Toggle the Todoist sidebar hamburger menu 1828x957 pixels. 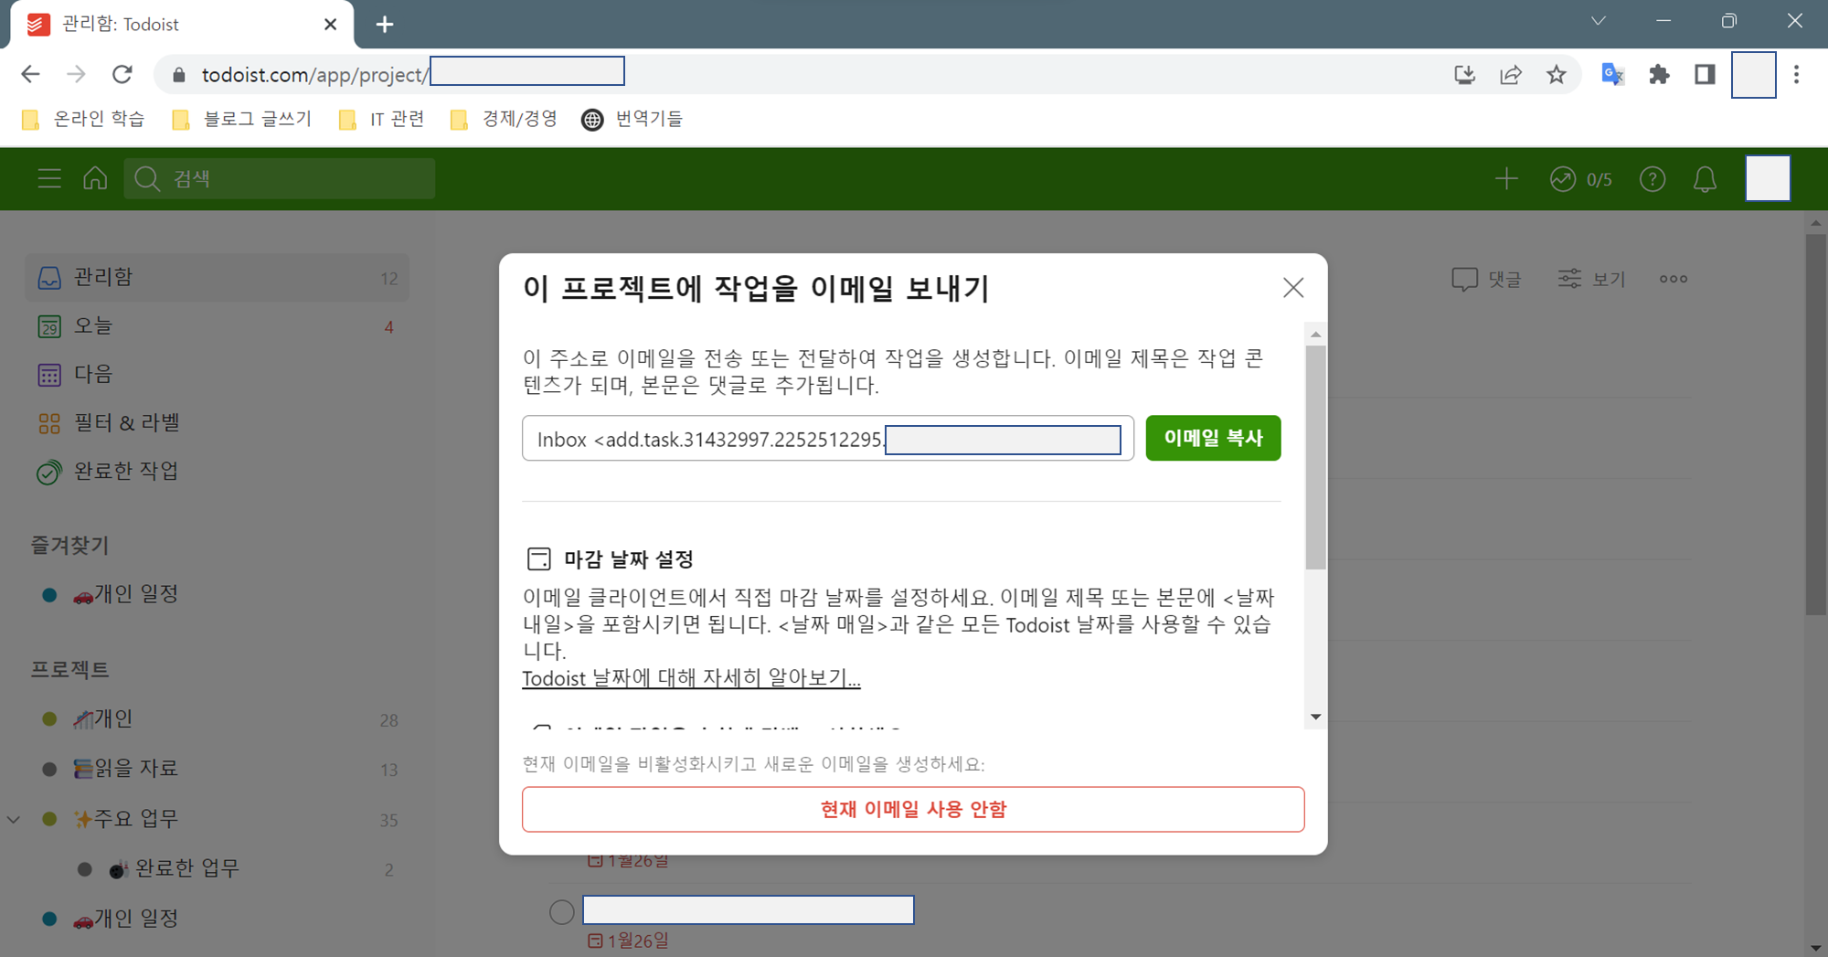click(x=49, y=178)
